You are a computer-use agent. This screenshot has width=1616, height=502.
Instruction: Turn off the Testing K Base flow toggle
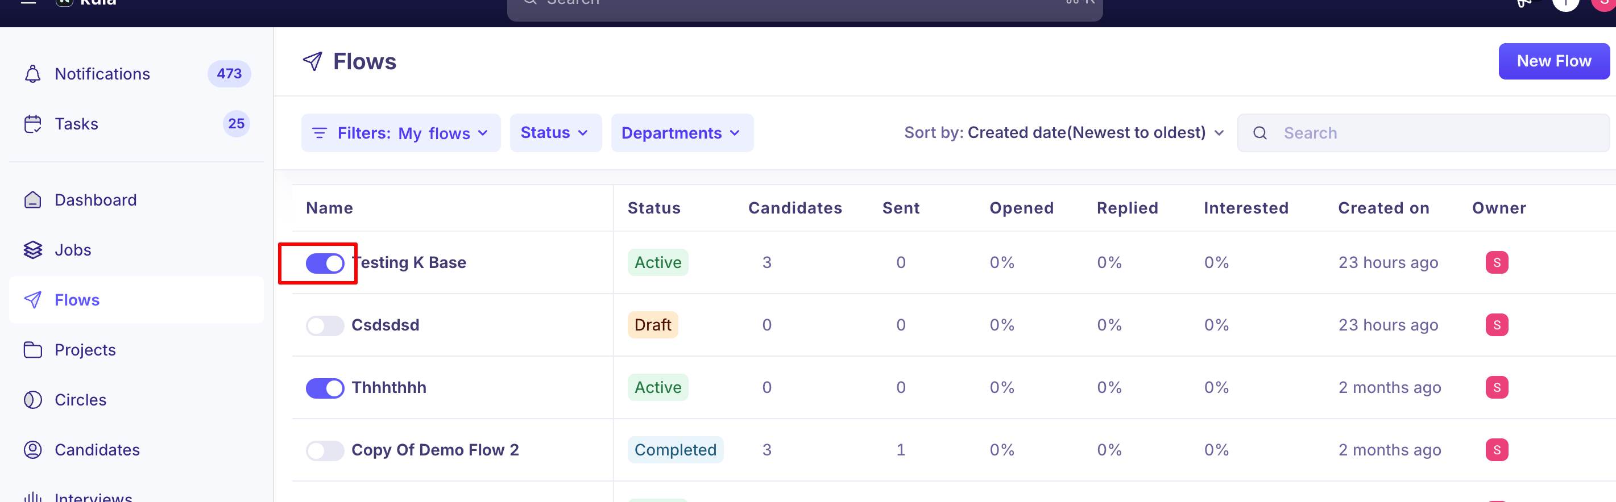[x=325, y=263]
